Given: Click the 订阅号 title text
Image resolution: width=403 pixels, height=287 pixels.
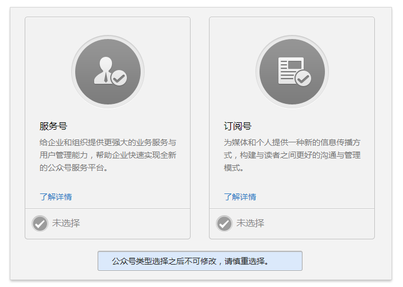Looking at the screenshot, I should (x=238, y=126).
